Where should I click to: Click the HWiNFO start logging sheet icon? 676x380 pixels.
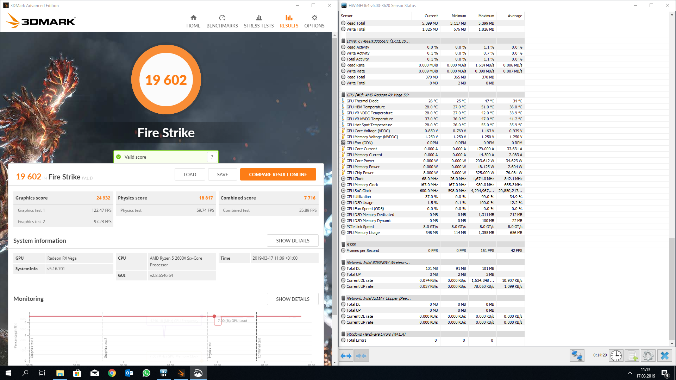pos(632,356)
